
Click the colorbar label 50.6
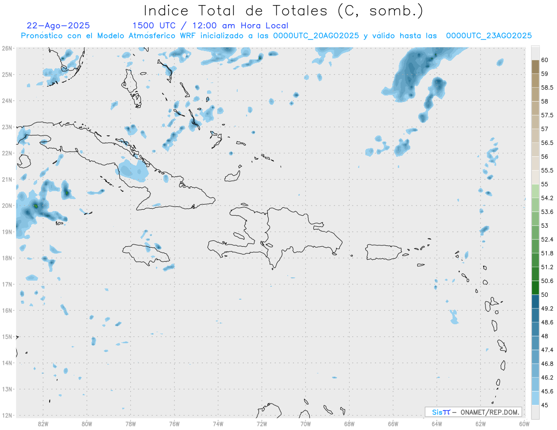tap(547, 281)
